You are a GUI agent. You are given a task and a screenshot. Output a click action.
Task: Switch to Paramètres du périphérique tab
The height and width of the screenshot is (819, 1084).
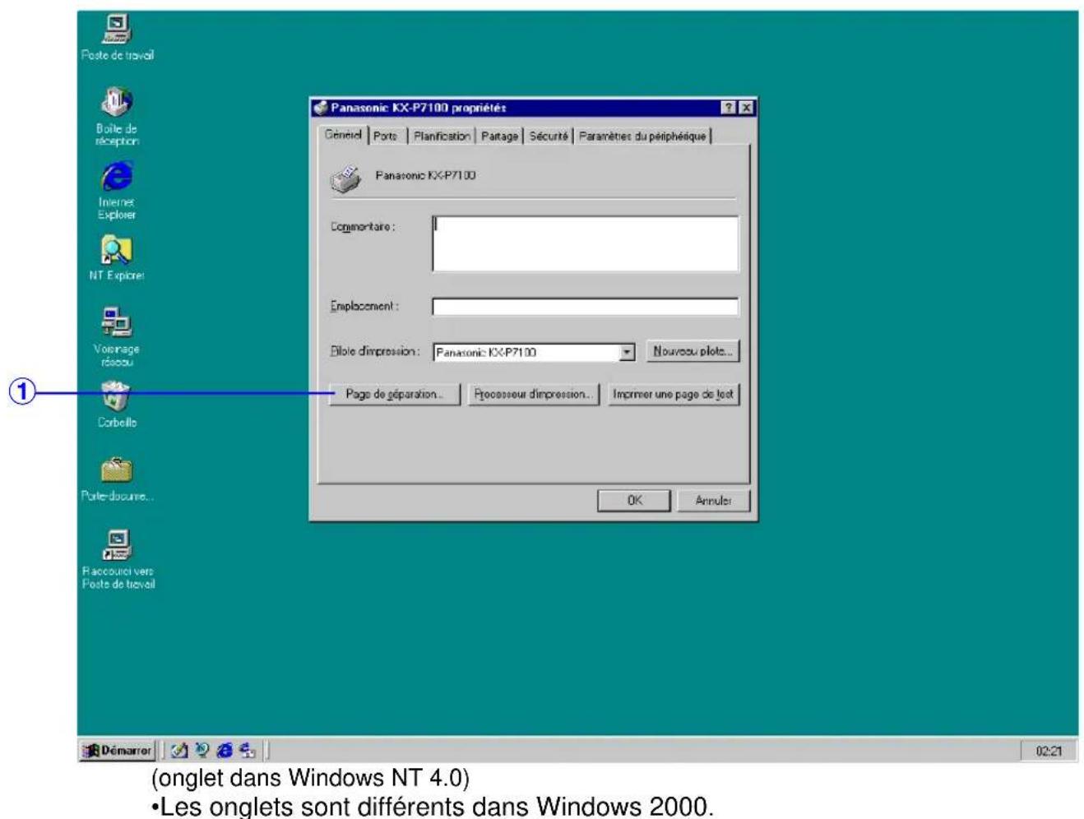point(642,136)
